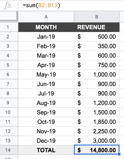Click the blue fill handle on selected cell
This screenshot has height=159, width=124.
pyautogui.click(x=119, y=154)
